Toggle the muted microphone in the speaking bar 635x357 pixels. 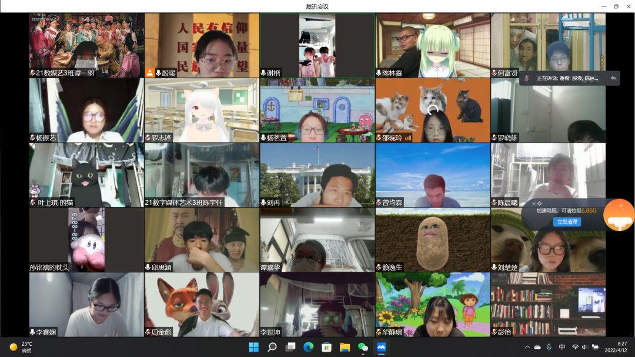[527, 78]
